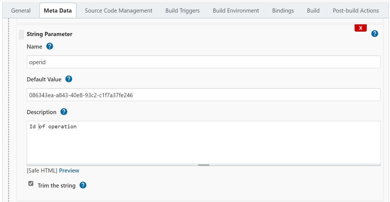Screen dimensions: 390x202
Task: Uncheck the Trim the string checkbox
Action: click(x=31, y=183)
